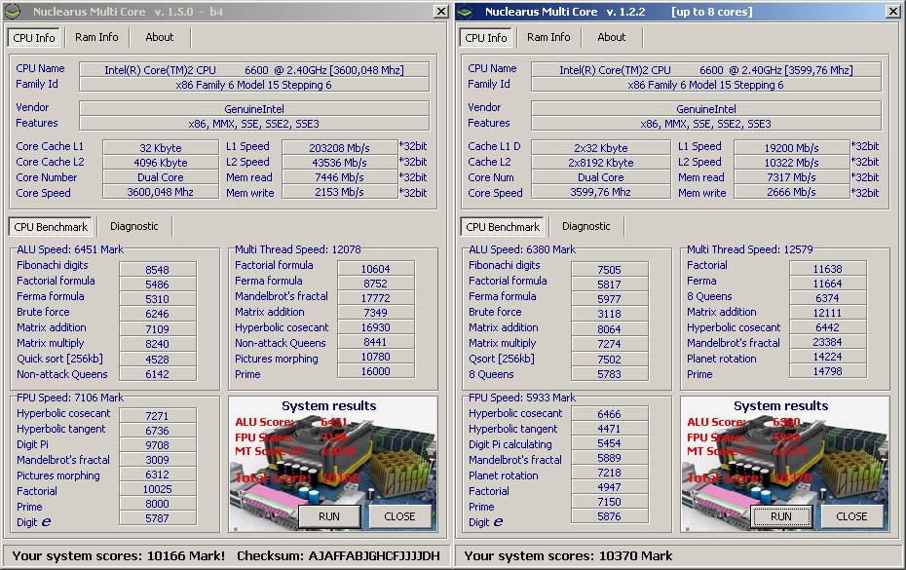Click Hyperbolic tangent score "4471"
The image size is (906, 570).
[610, 429]
